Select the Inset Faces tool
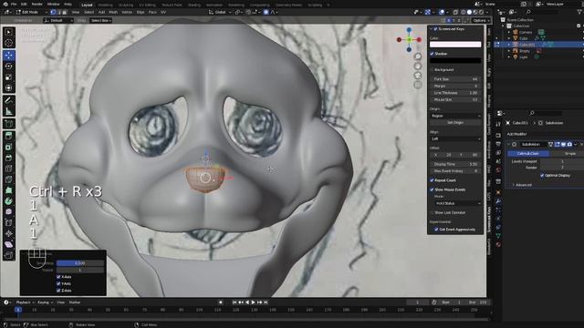The height and width of the screenshot is (328, 584). point(8,147)
